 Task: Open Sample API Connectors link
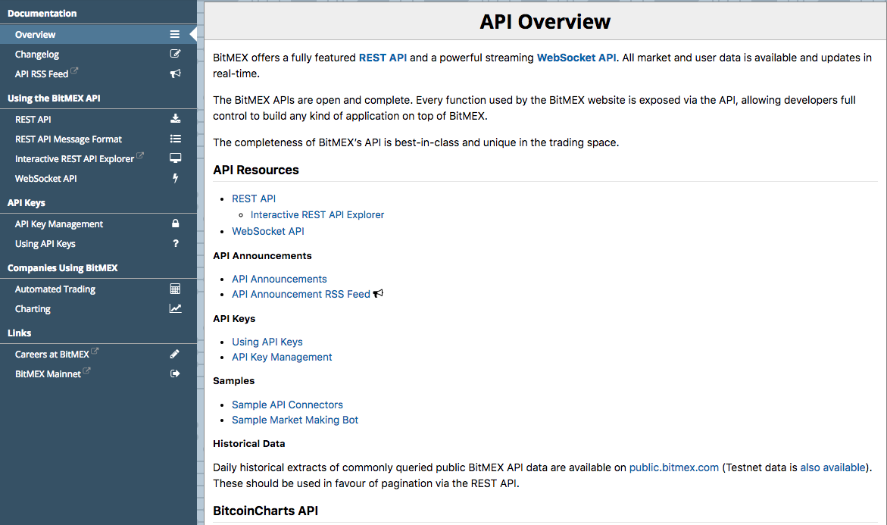pyautogui.click(x=287, y=405)
